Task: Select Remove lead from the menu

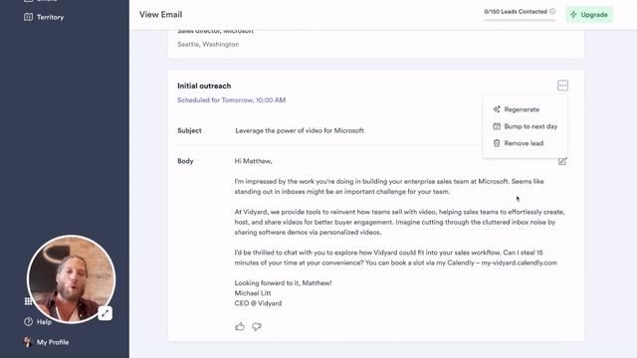Action: pyautogui.click(x=525, y=143)
